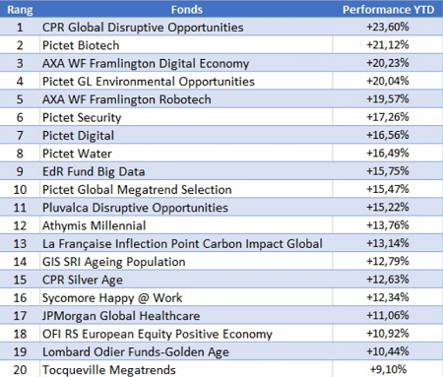Click the +16,56% performance value
This screenshot has width=443, height=377.
(x=388, y=135)
